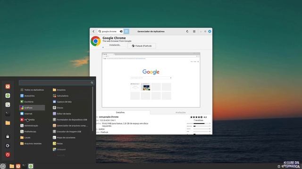Open the Chrome screenshot preview
Screen dimensions: 302x169
click(151, 80)
